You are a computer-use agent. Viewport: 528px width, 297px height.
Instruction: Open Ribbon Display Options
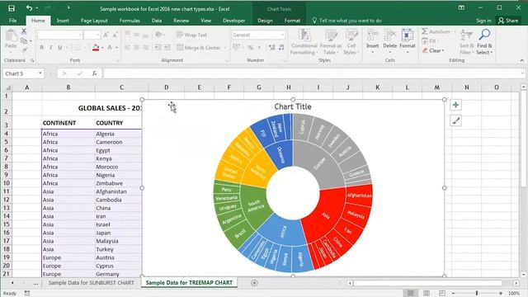click(x=461, y=7)
